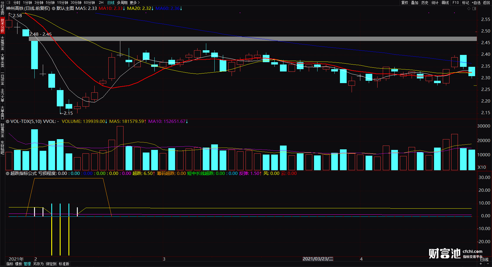Image resolution: width=492 pixels, height=267 pixels.
Task: Click the 模板 tab at the bottom
Action: (19, 264)
